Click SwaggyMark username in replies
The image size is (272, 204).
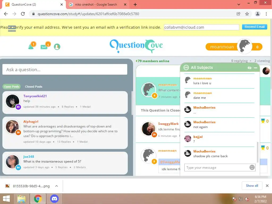coord(168,124)
